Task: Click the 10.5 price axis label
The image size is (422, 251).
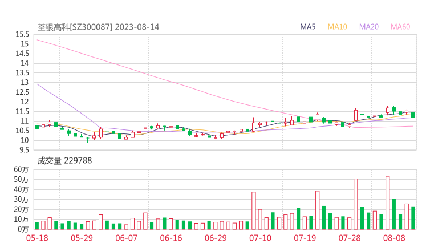Action: [22, 131]
